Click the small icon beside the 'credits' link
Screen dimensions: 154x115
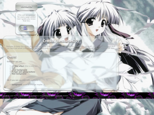pos(22,29)
